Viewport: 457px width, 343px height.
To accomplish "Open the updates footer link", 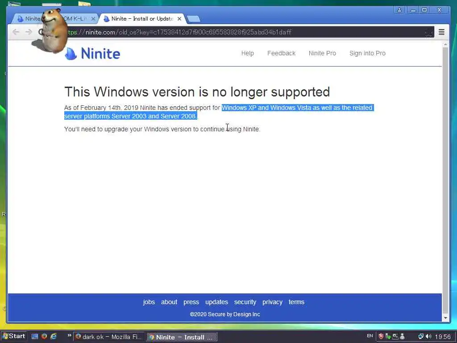I will click(216, 302).
